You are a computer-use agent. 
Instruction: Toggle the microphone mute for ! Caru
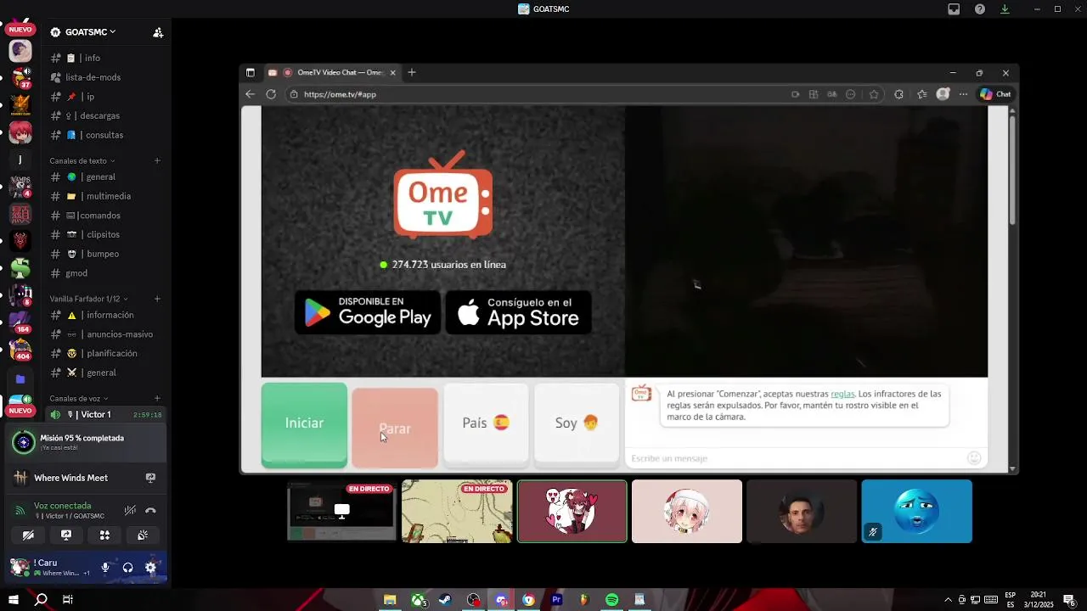(x=105, y=568)
